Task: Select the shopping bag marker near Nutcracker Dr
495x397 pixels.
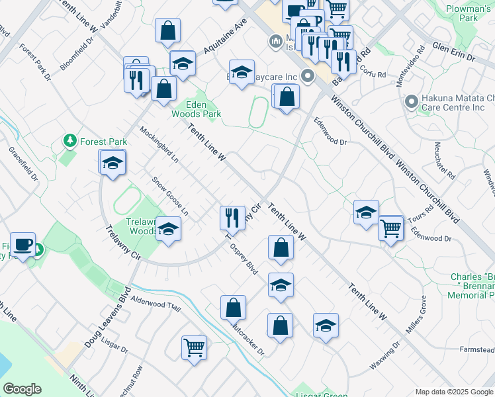Action: 233,308
